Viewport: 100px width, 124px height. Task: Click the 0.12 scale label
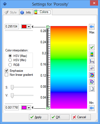coord(43,76)
